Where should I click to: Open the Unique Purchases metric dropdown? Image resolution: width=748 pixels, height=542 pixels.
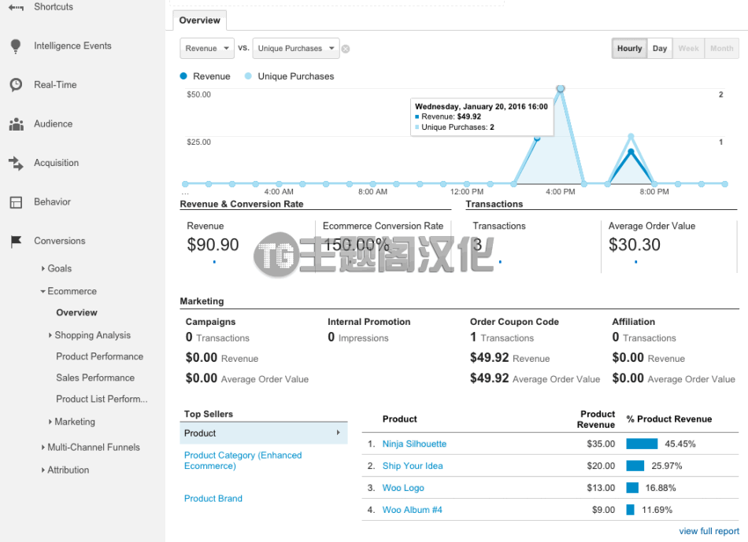pyautogui.click(x=296, y=48)
